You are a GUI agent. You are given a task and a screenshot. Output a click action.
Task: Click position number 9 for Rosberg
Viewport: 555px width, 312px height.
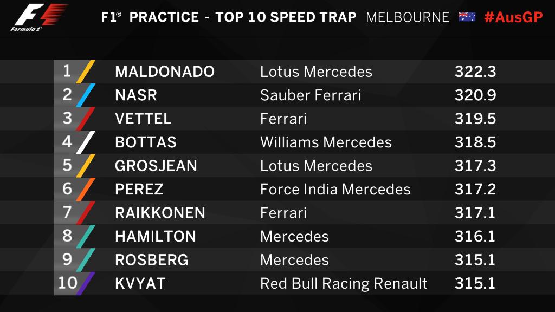67,259
